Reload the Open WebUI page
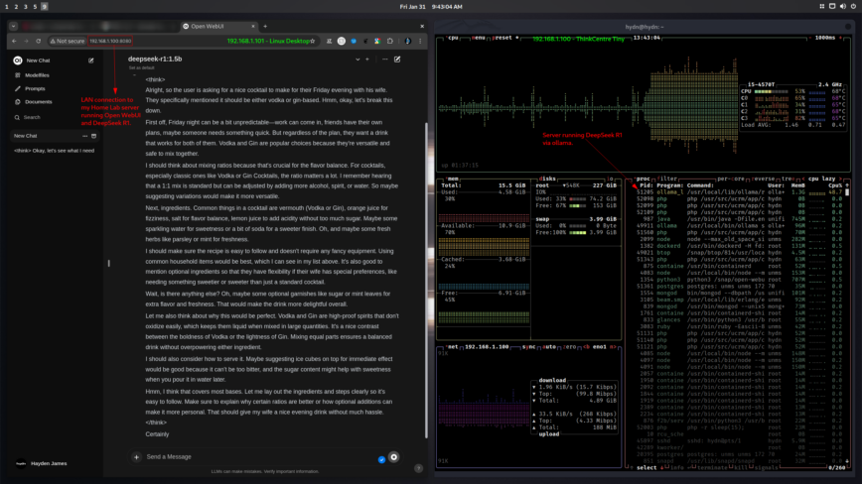 [x=38, y=41]
